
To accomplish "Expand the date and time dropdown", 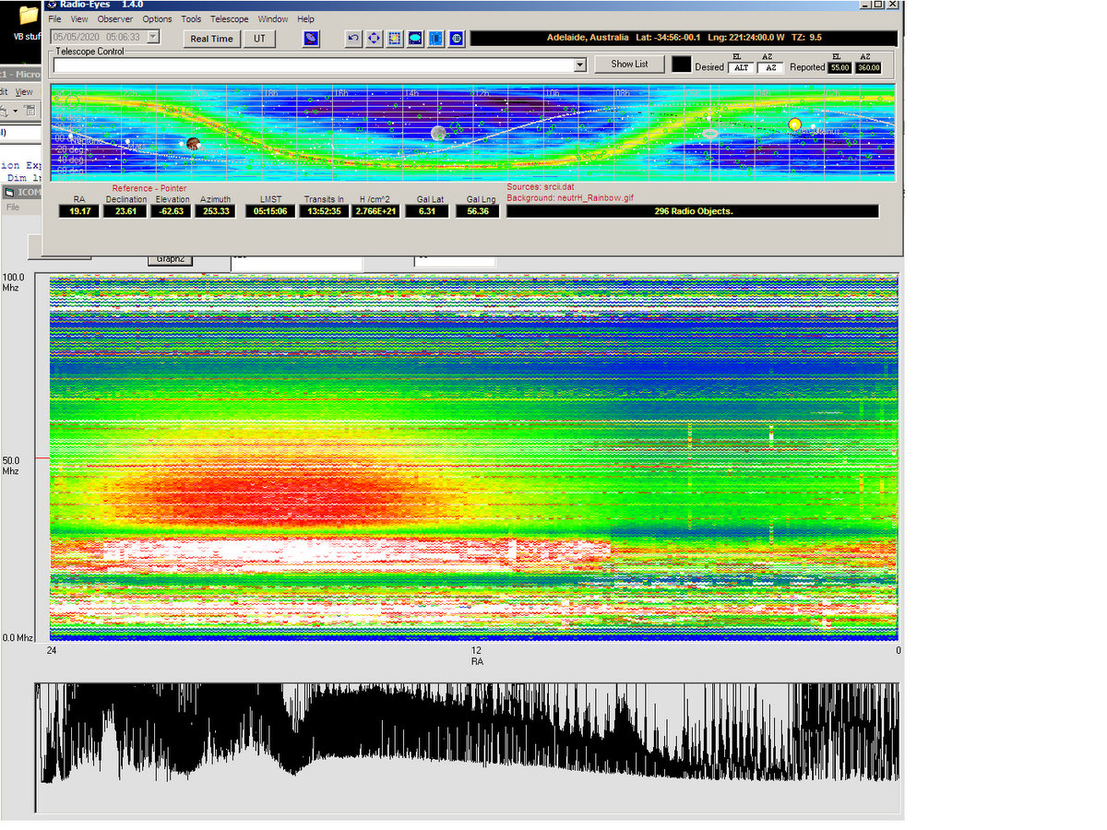I will coord(153,38).
